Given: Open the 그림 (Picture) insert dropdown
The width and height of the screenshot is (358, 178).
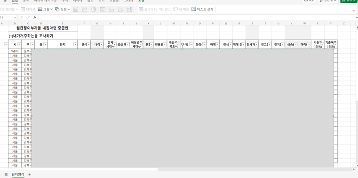Looking at the screenshot, I should click(45, 9).
